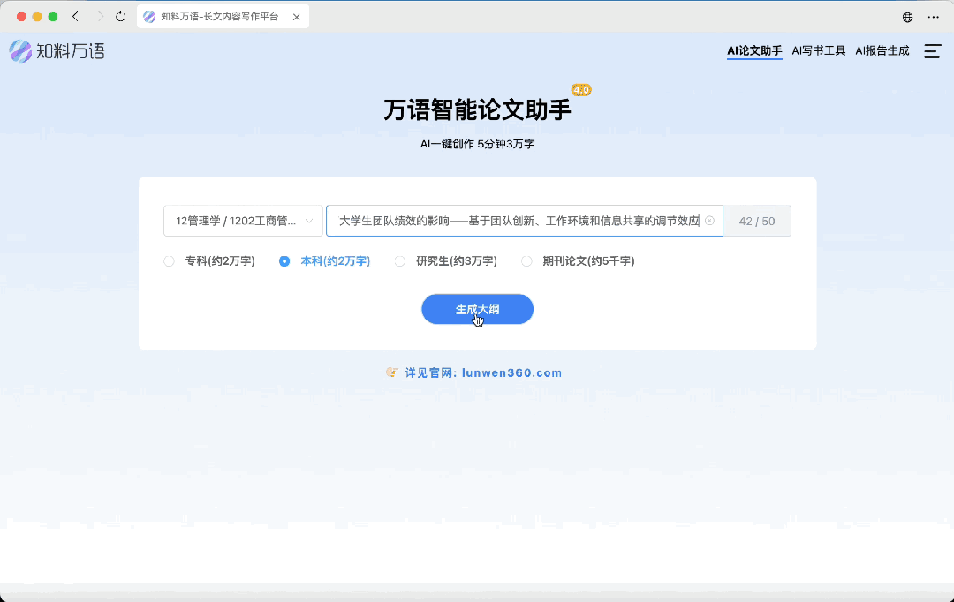
Task: Open the lunwen360.com official site link
Action: (513, 372)
